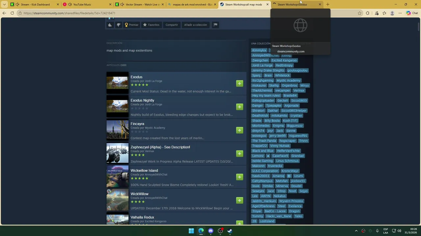Click the address bar URL field
The image size is (421, 236).
pyautogui.click(x=187, y=13)
